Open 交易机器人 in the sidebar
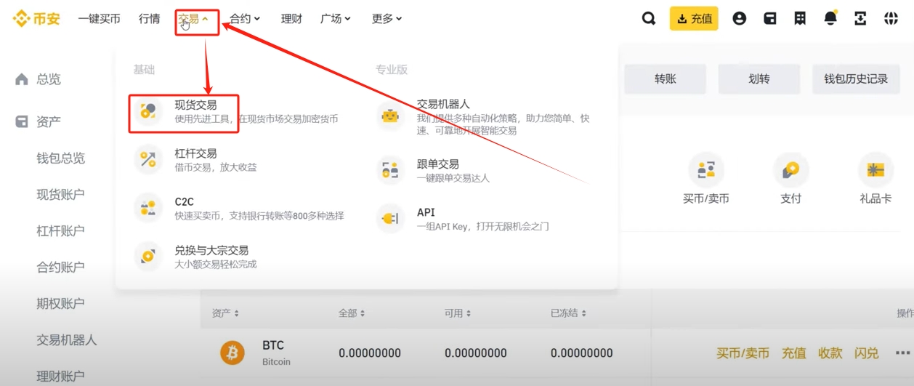Screen dimensions: 914x386 pos(67,339)
